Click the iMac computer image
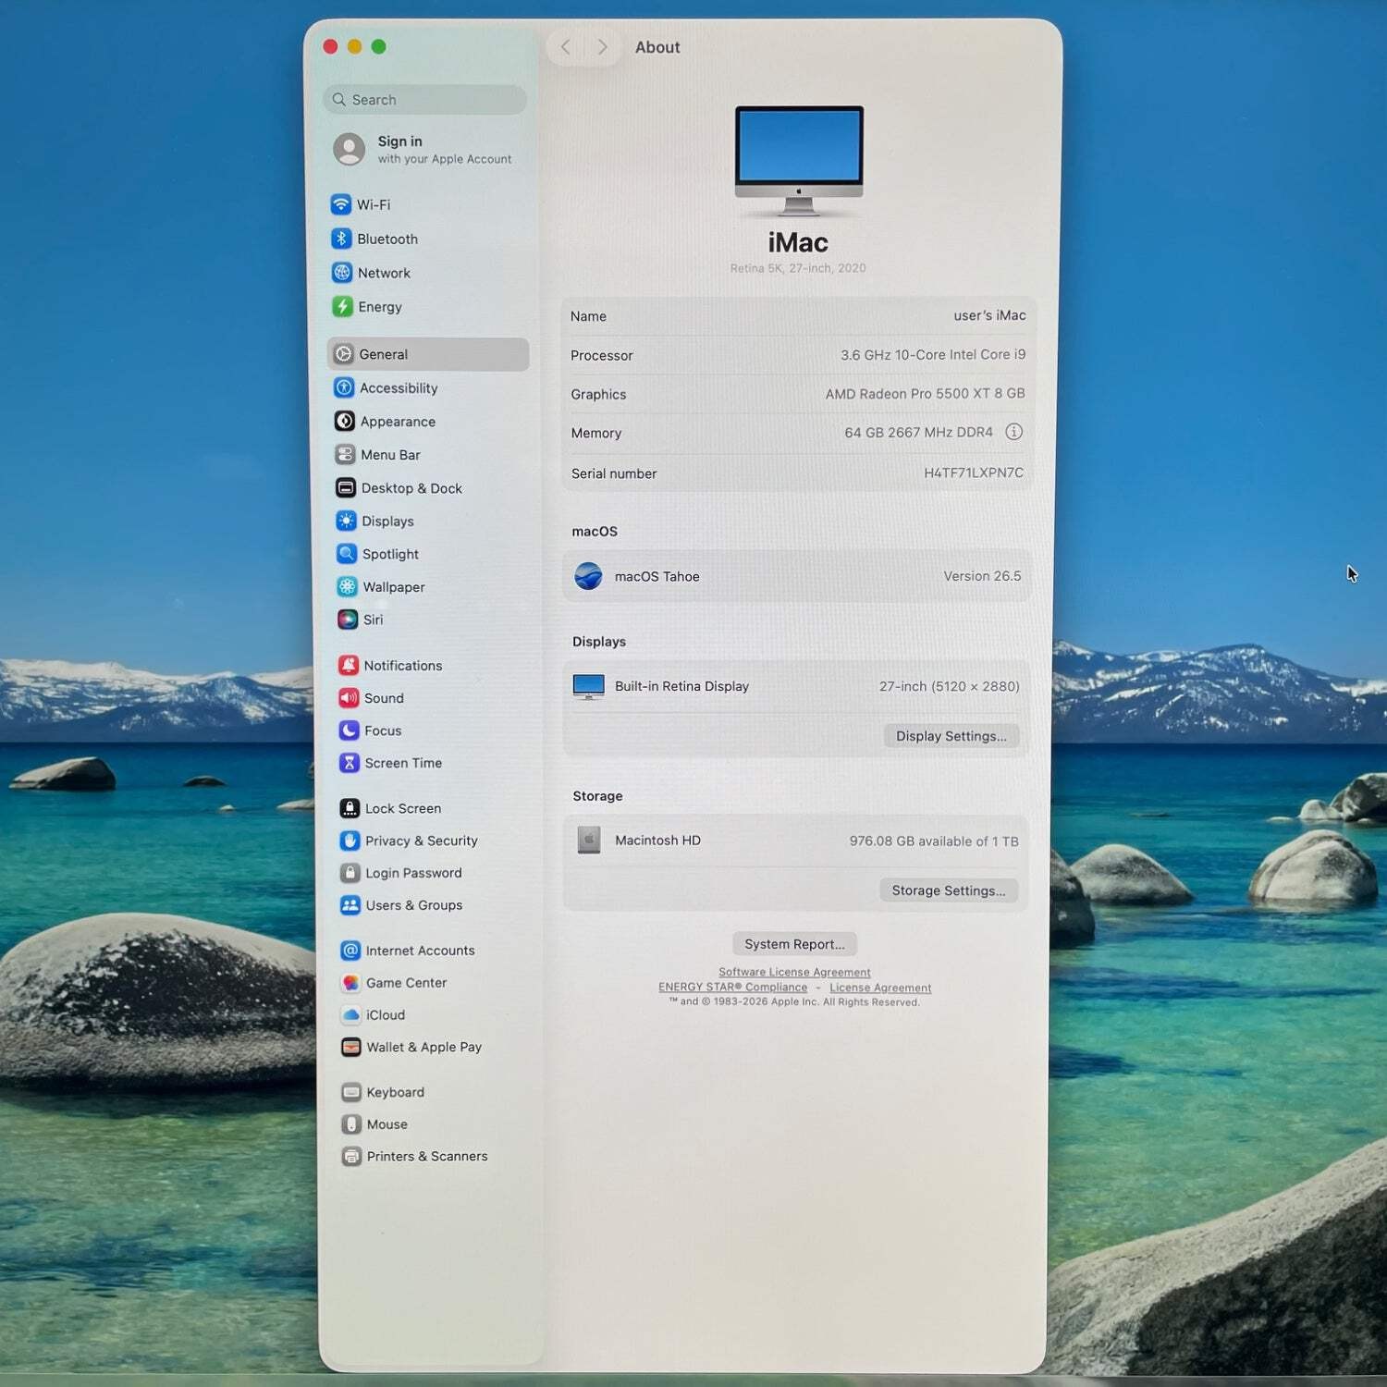This screenshot has height=1387, width=1387. pos(799,162)
